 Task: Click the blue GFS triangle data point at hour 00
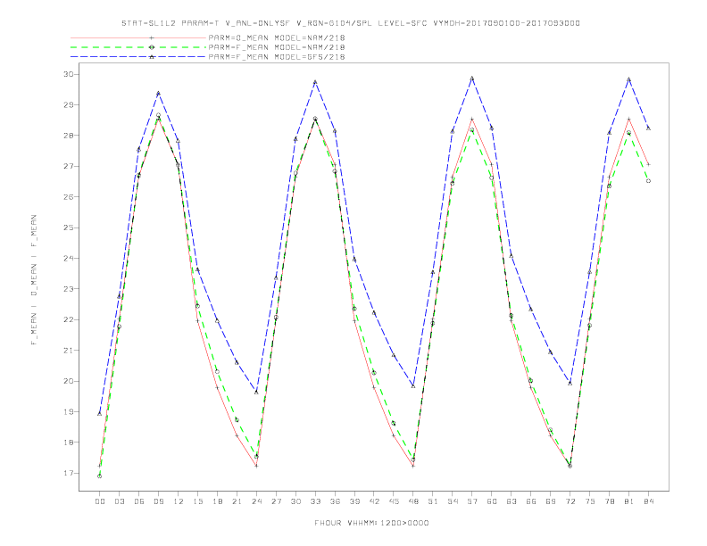[x=100, y=414]
